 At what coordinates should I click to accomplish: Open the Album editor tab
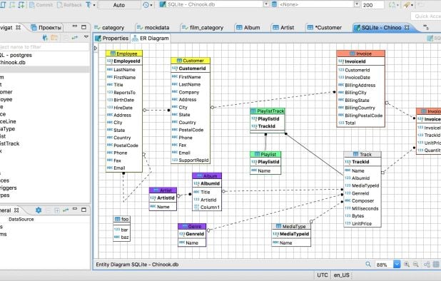coord(248,28)
